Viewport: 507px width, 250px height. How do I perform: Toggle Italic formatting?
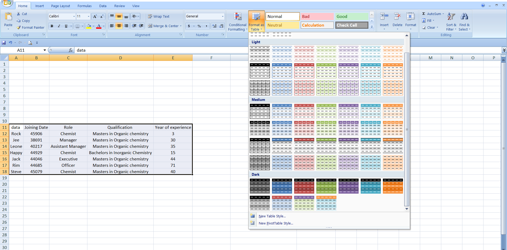[x=59, y=26]
